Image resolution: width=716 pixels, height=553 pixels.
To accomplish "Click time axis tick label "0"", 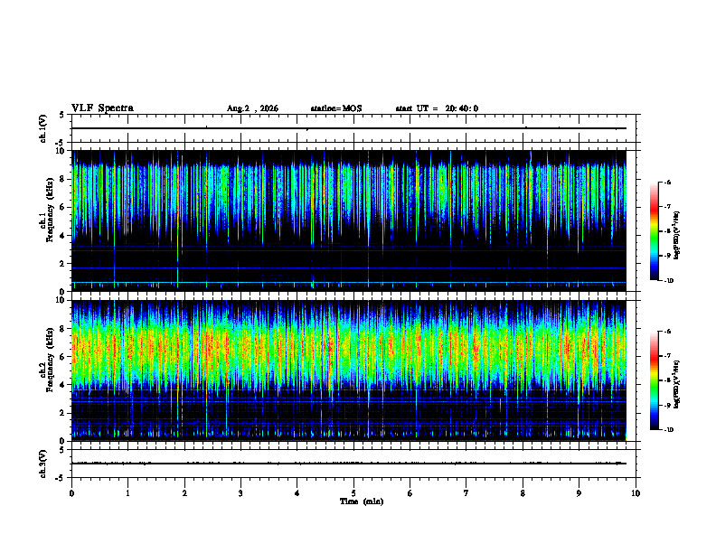I will tap(71, 493).
